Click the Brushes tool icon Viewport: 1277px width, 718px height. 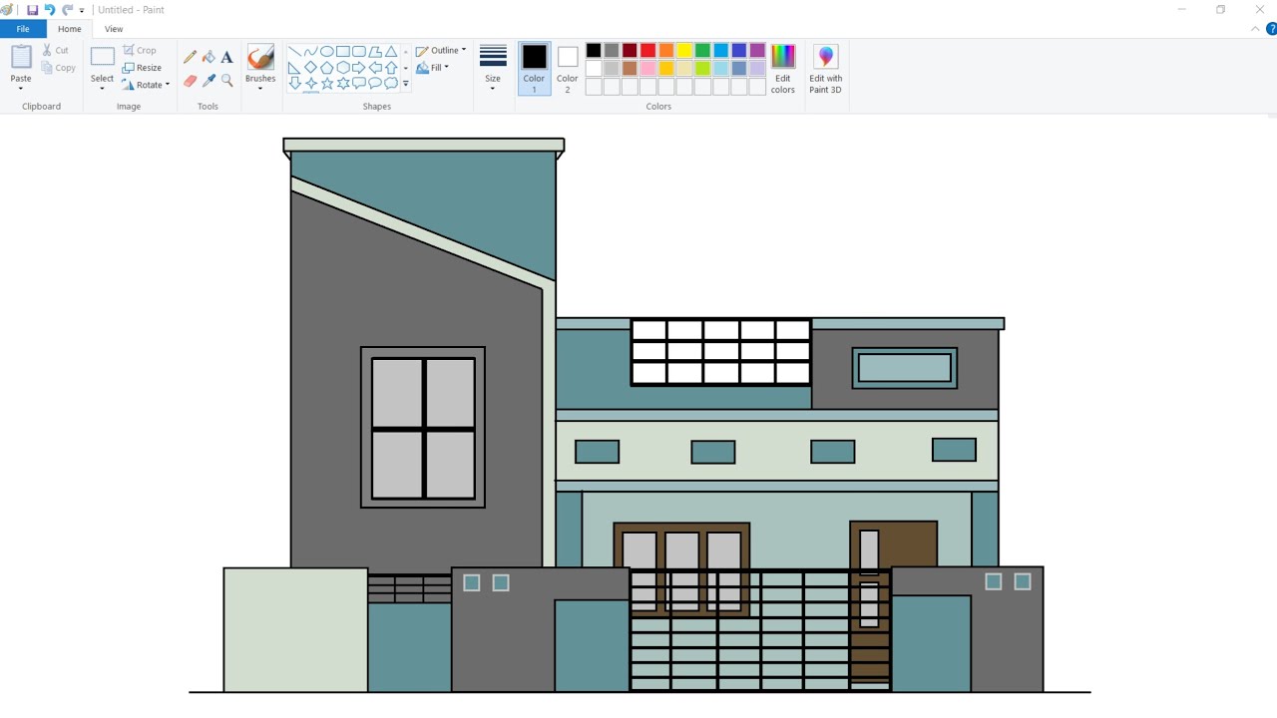tap(260, 58)
